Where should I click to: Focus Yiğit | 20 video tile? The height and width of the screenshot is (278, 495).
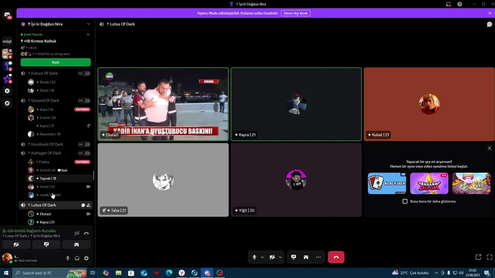coord(296,180)
